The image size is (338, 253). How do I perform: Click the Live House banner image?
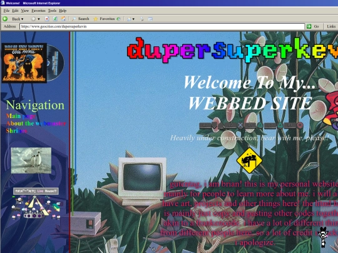[36, 191]
